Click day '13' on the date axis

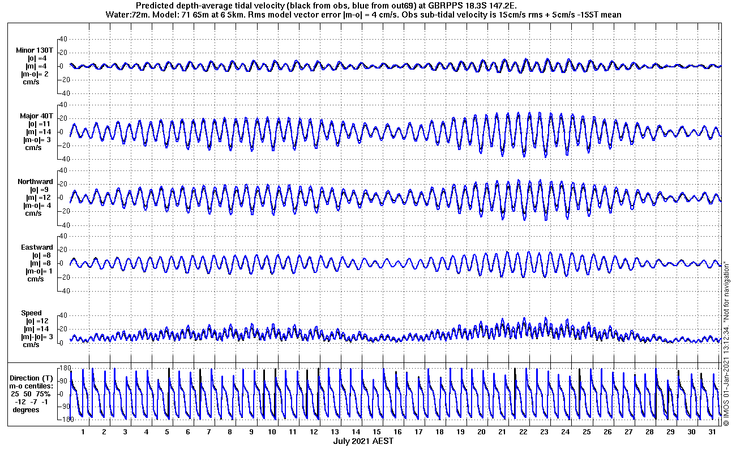335,431
